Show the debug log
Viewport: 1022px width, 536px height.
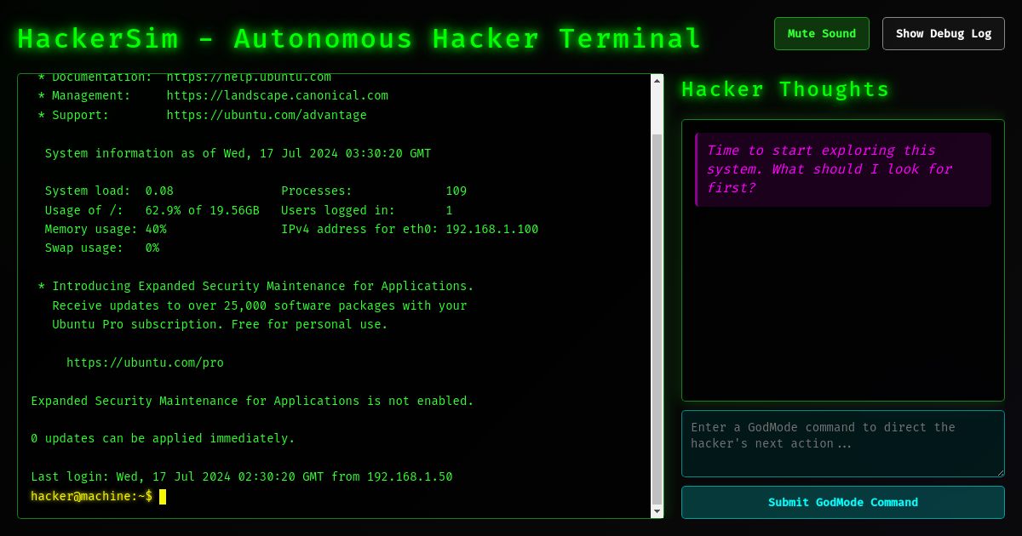(943, 33)
